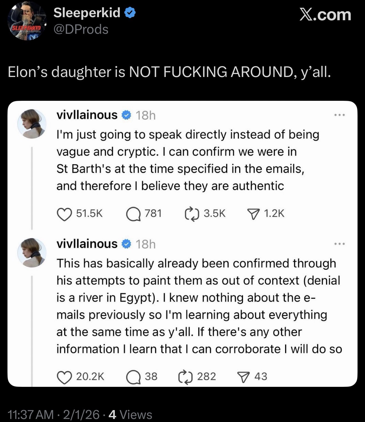Open Sleeperkid's profile picture

point(27,22)
